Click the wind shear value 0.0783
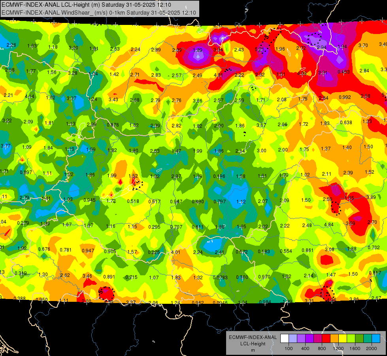 point(220,277)
